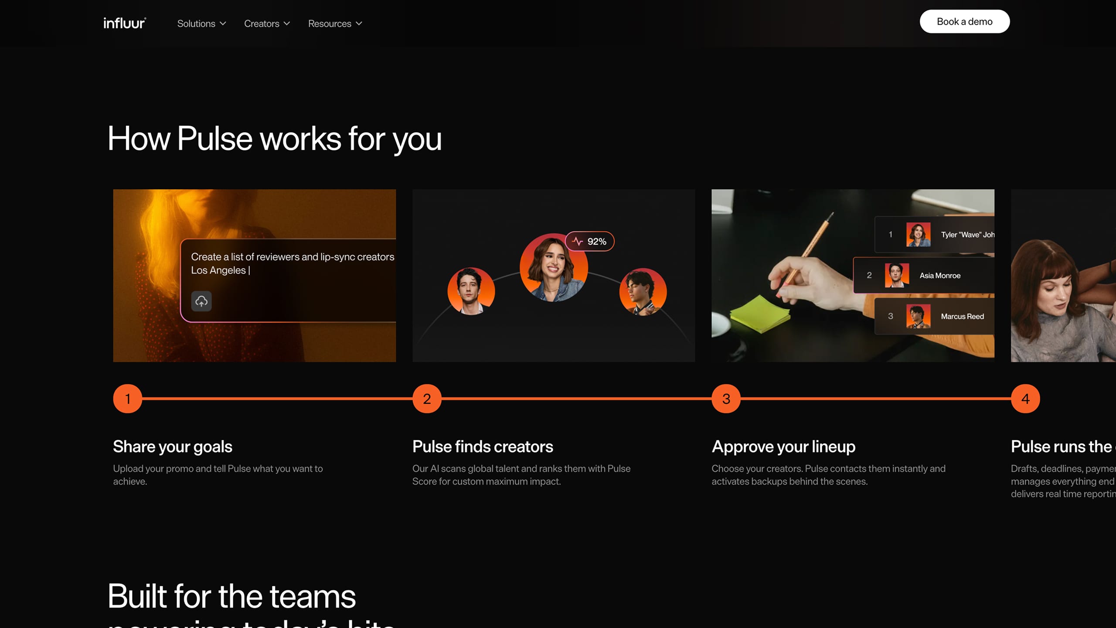Click the influur logo in the header
This screenshot has height=628, width=1116.
coord(125,23)
